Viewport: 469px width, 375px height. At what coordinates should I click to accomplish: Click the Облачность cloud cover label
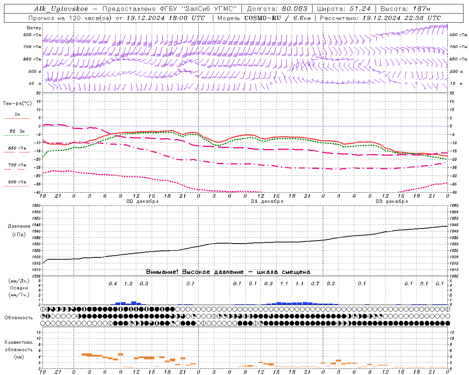[19, 318]
